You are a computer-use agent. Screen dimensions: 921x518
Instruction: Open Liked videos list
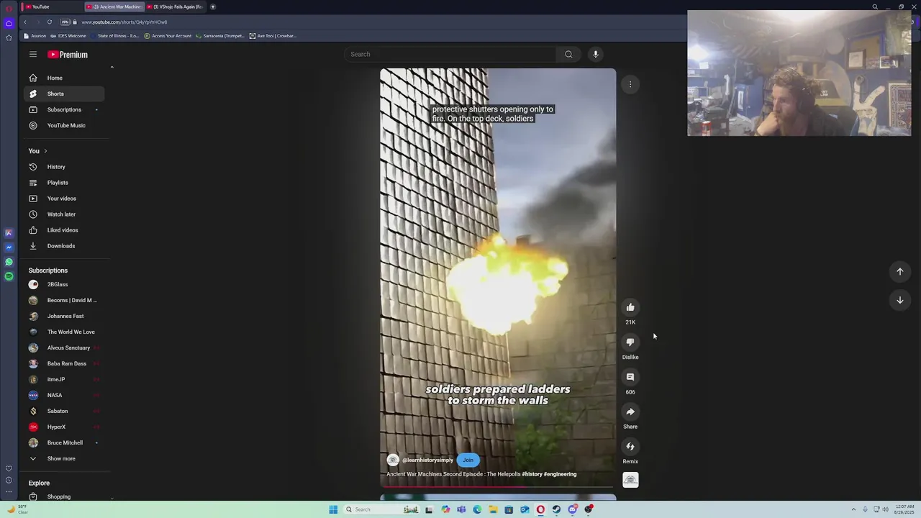[x=64, y=230]
